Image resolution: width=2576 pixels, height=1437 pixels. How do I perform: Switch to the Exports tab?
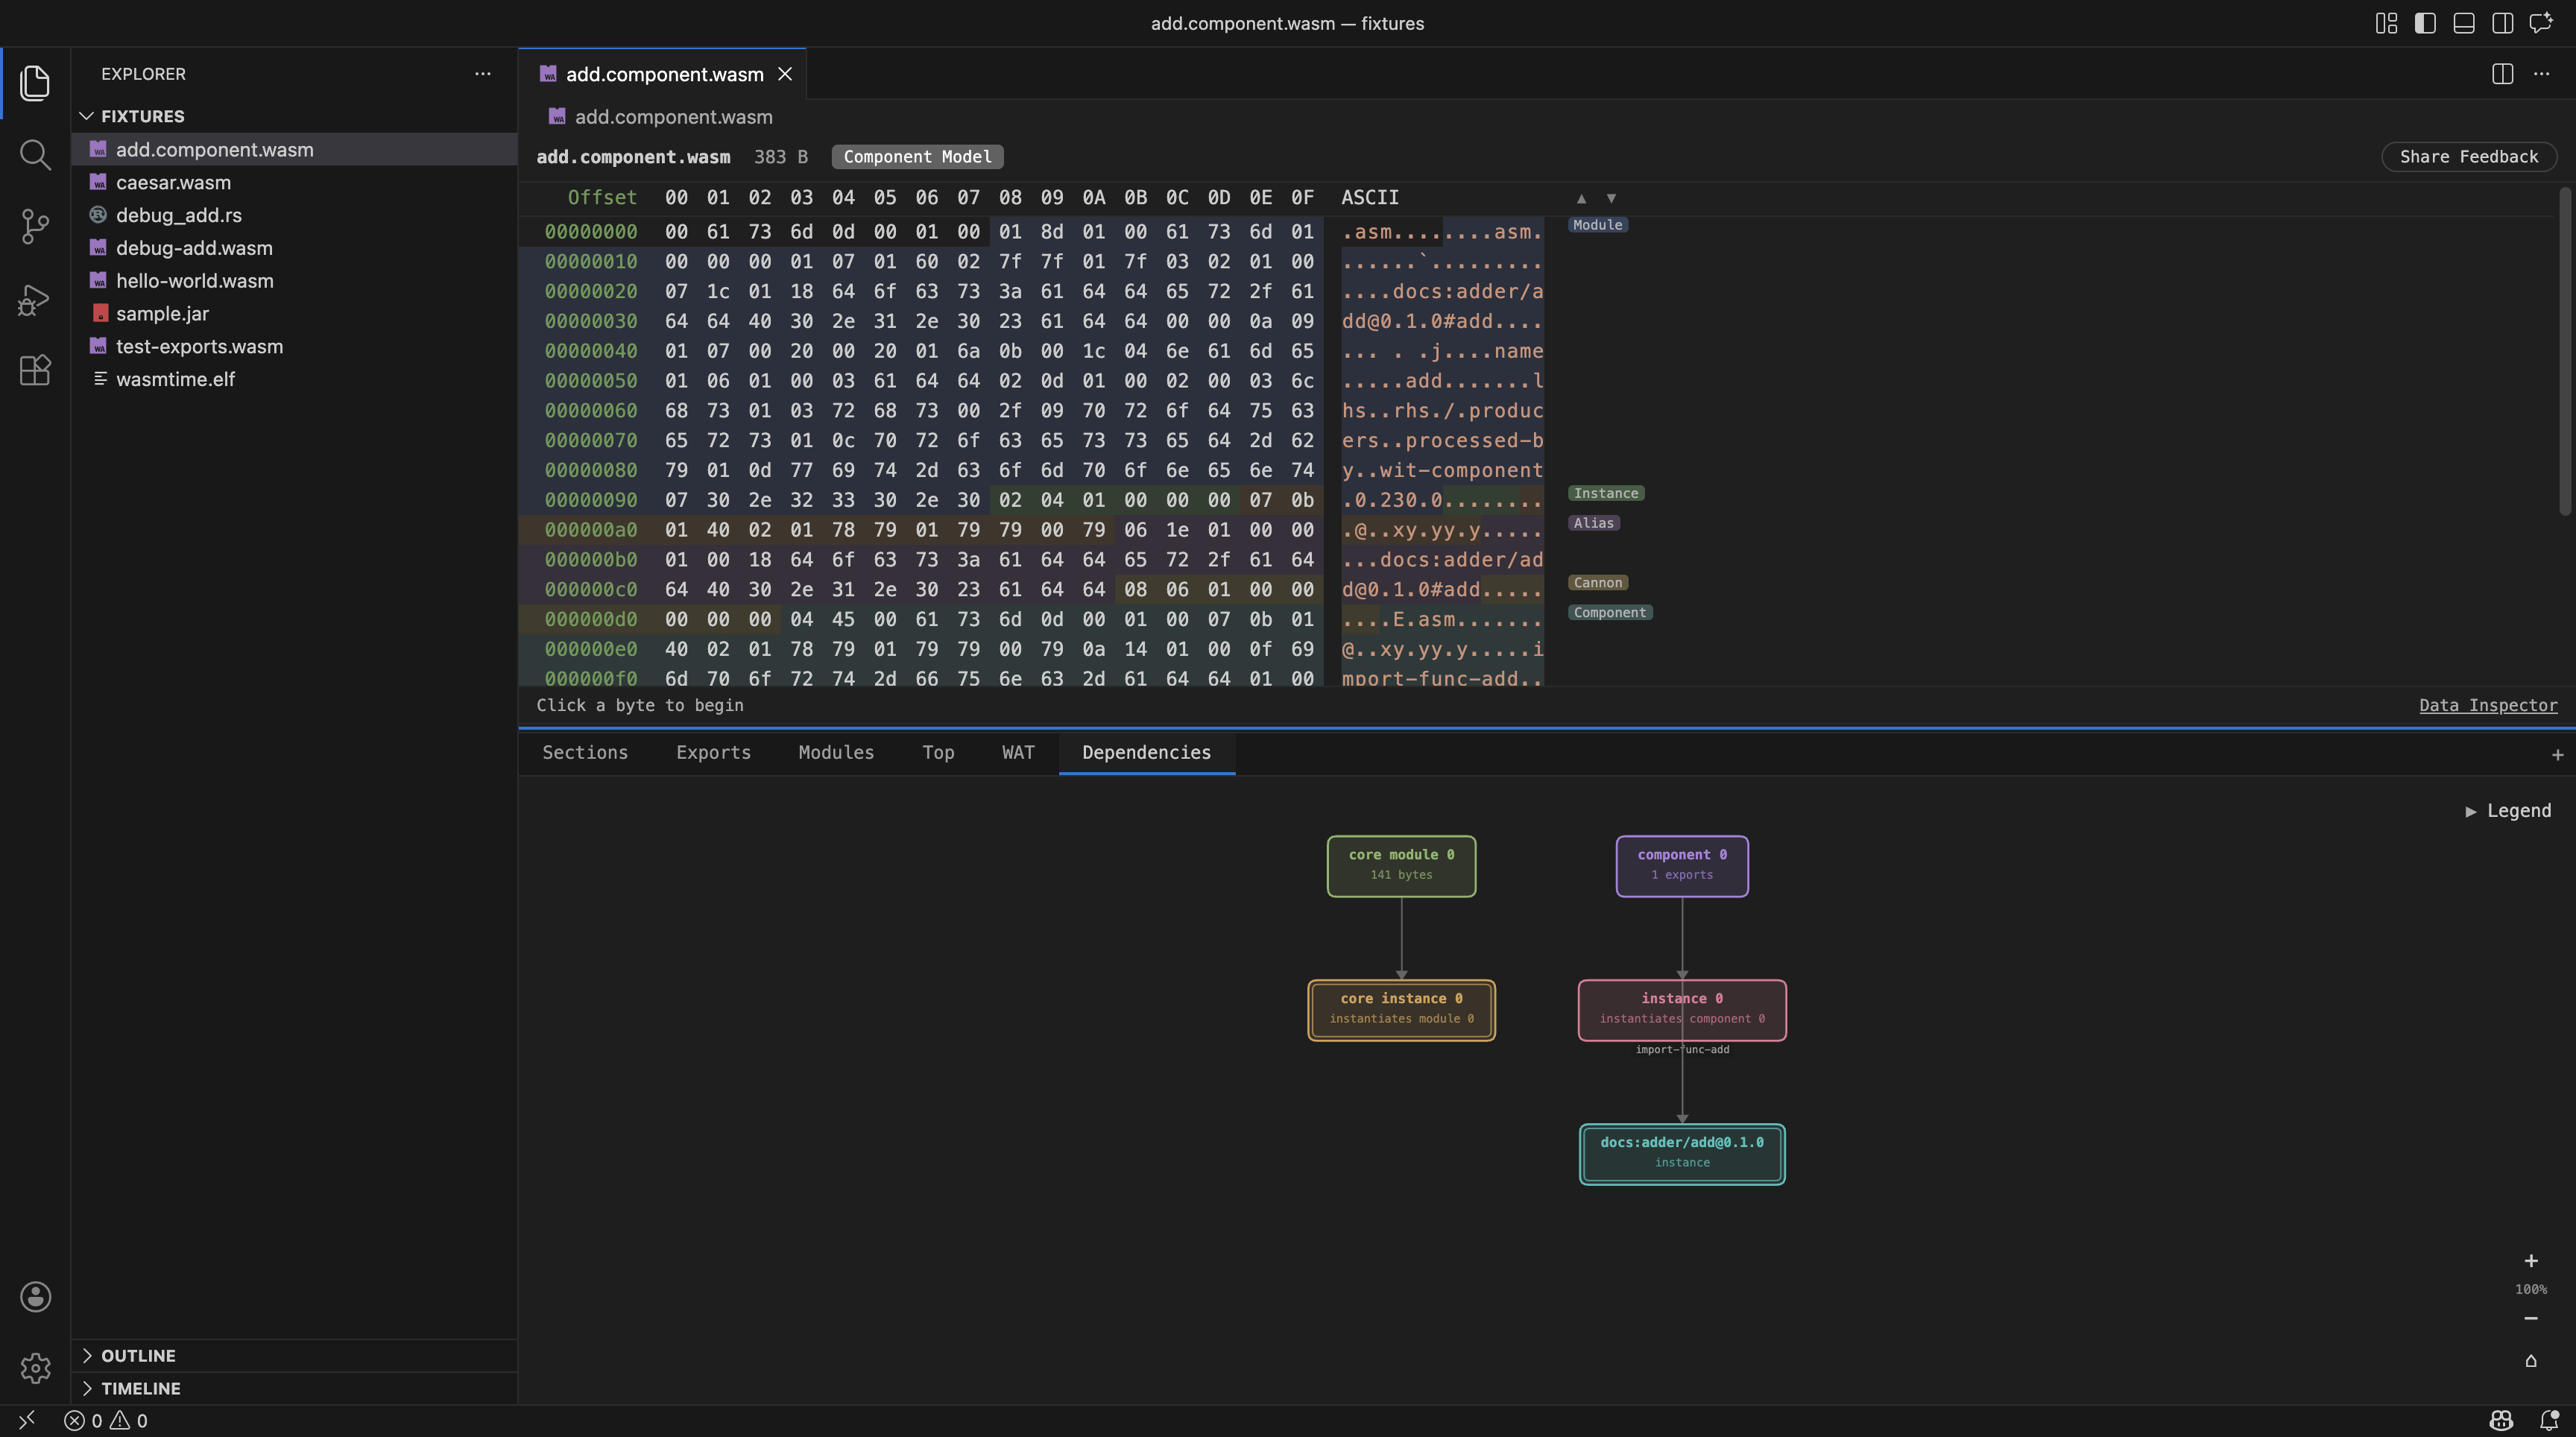click(713, 753)
